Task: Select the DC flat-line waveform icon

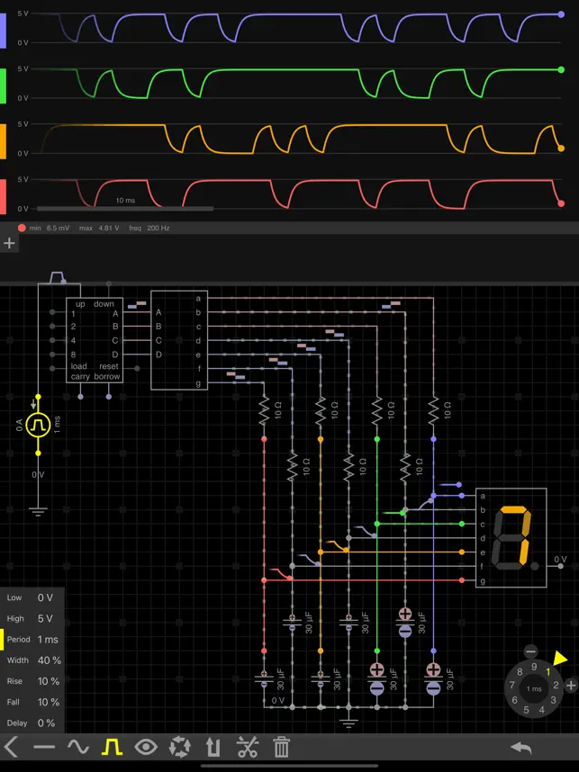Action: tap(44, 747)
